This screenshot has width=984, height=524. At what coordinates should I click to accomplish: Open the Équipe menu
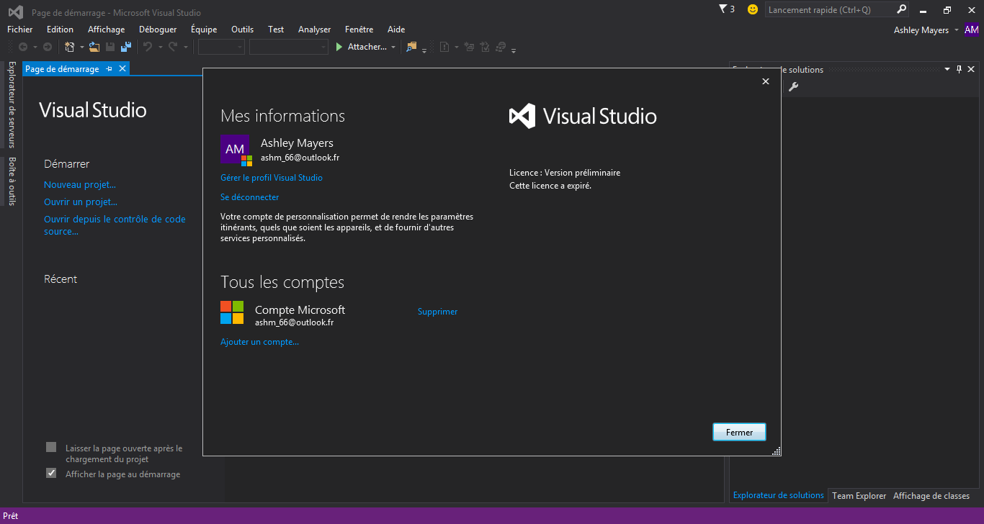(x=204, y=30)
